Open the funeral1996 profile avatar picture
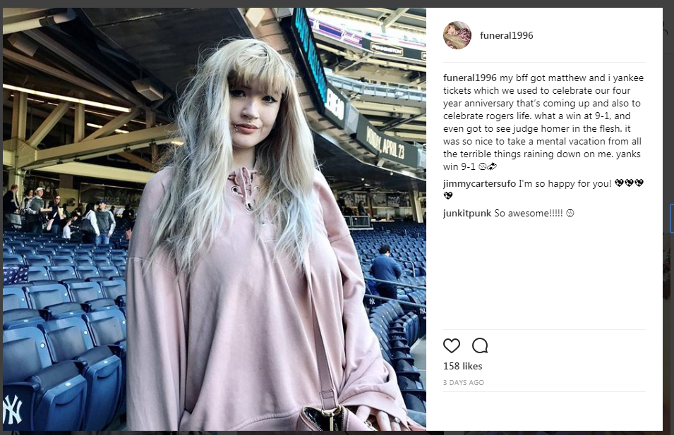Image resolution: width=674 pixels, height=435 pixels. 457,35
